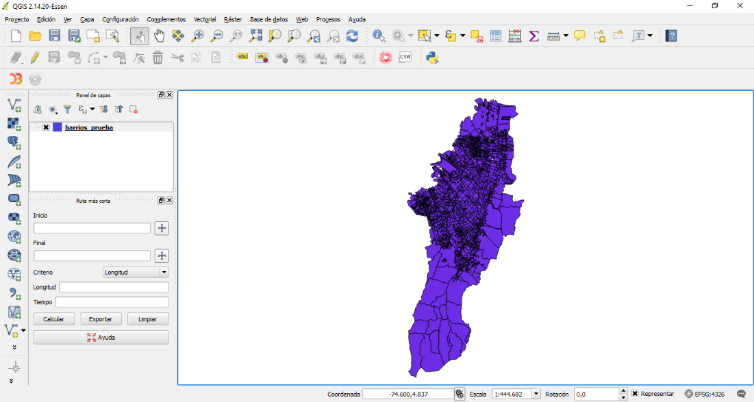Click the purple swatch of barrios_prueba
This screenshot has width=754, height=402.
point(58,127)
